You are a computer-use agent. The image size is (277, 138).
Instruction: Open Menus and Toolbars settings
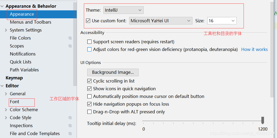(31, 22)
